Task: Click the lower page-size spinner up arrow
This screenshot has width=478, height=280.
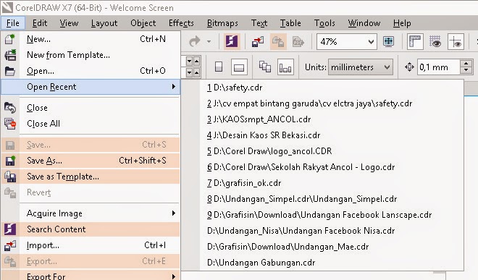Action: (196, 72)
